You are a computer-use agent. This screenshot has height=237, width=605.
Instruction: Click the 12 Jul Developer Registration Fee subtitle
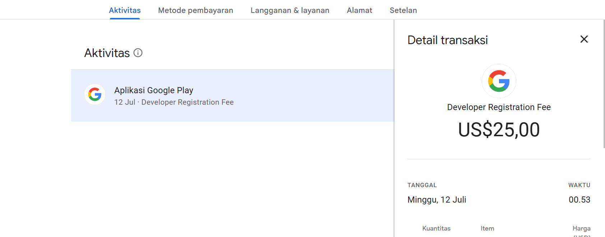point(174,102)
